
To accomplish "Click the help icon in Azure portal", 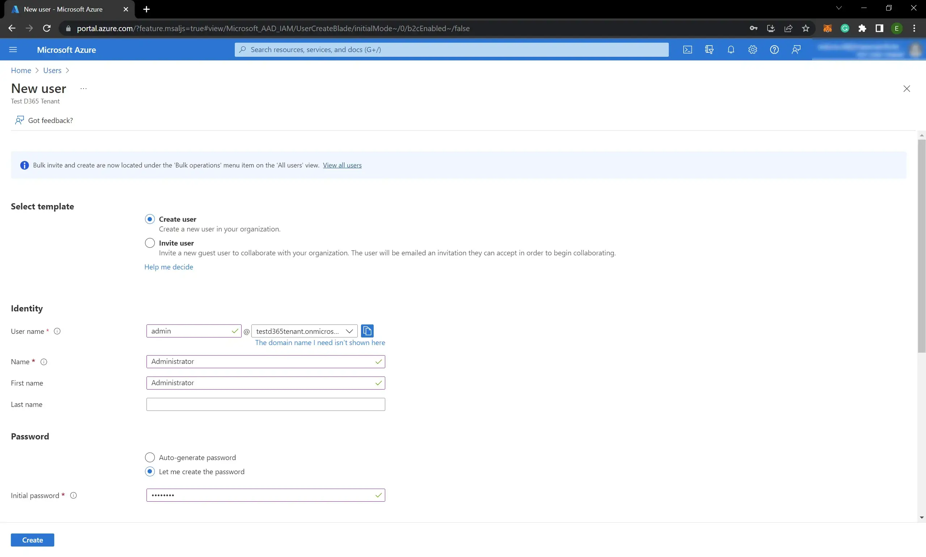I will [774, 49].
